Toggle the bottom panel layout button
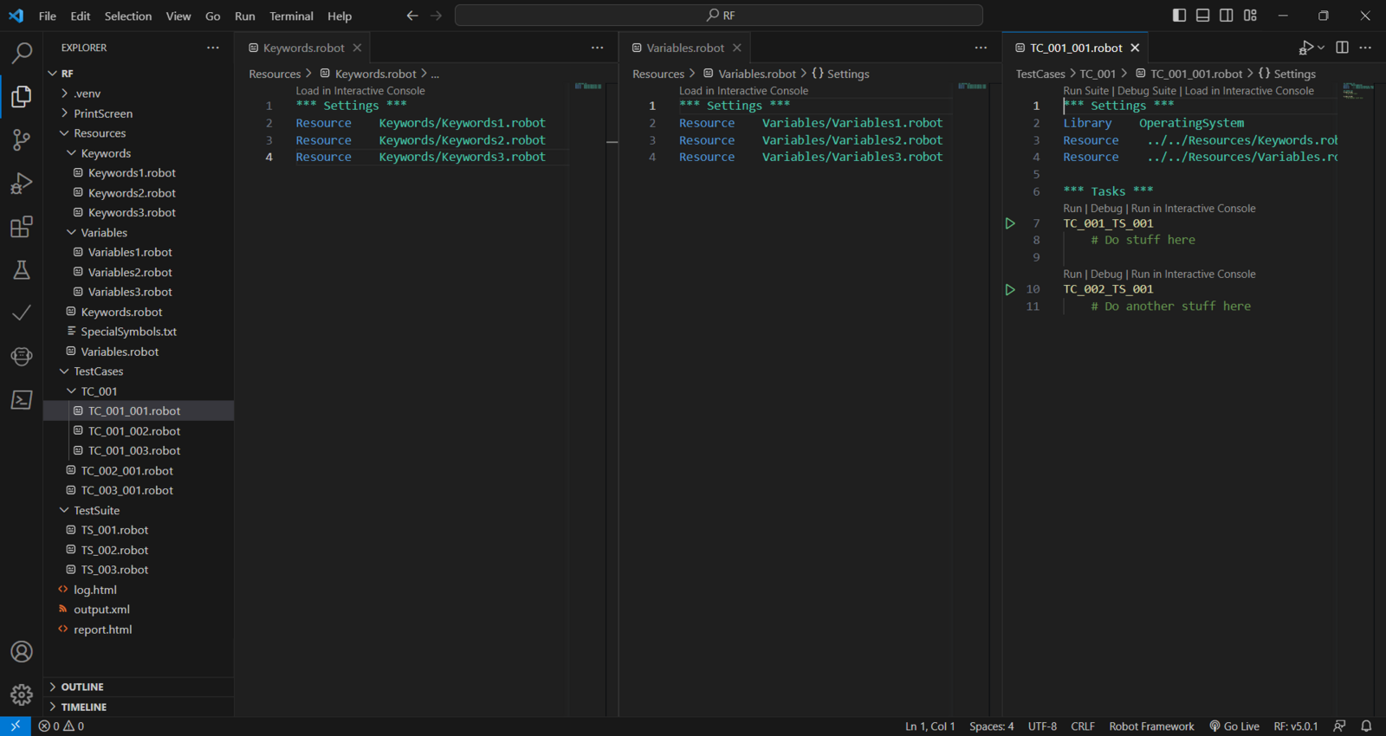Screen dimensions: 1386x736 tap(1202, 16)
